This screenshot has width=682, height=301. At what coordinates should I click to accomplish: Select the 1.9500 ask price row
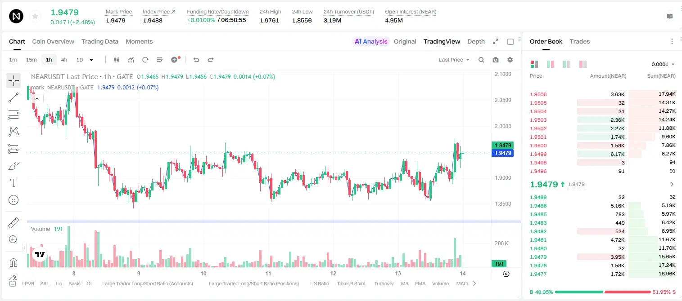603,146
